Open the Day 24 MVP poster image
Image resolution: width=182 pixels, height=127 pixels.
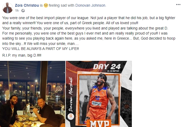click(x=99, y=94)
